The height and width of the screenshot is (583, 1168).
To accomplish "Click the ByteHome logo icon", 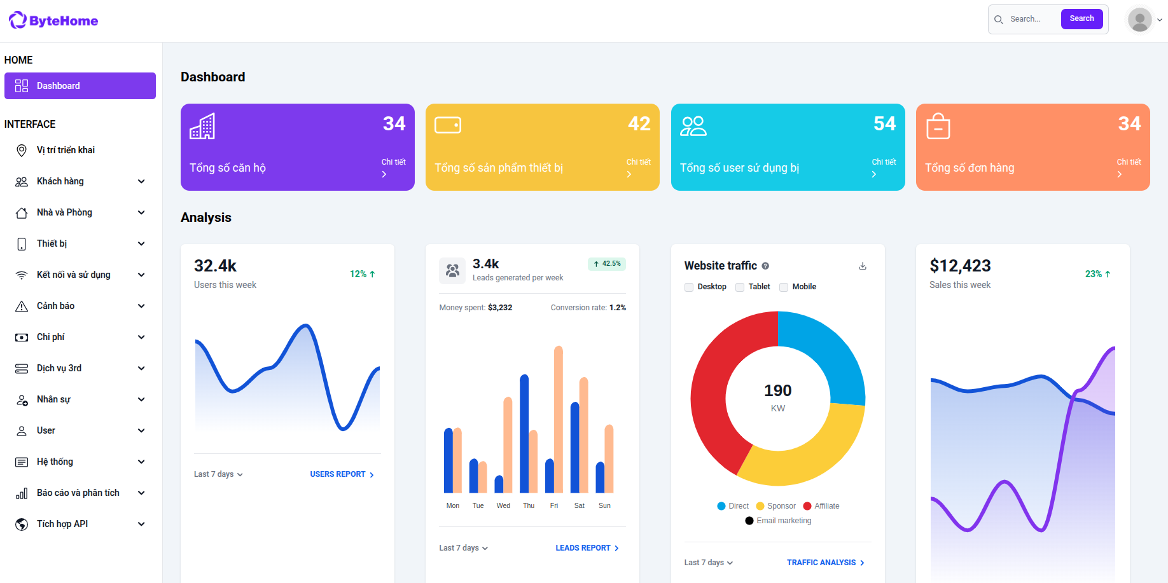I will (x=17, y=20).
